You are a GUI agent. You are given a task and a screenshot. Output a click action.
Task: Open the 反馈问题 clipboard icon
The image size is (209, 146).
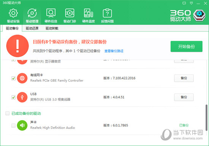click(x=107, y=13)
